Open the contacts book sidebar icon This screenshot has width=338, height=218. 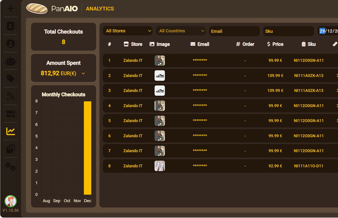10,26
